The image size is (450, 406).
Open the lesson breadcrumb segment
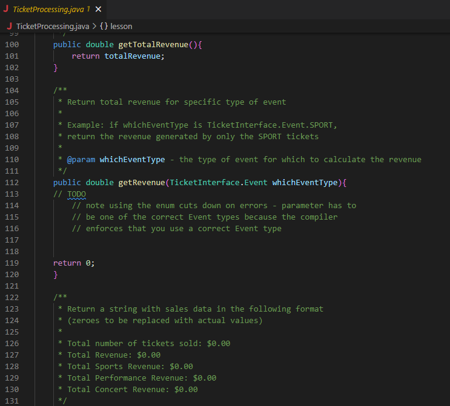[121, 27]
